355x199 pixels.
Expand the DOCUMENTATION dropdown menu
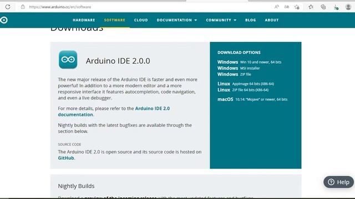[x=177, y=20]
